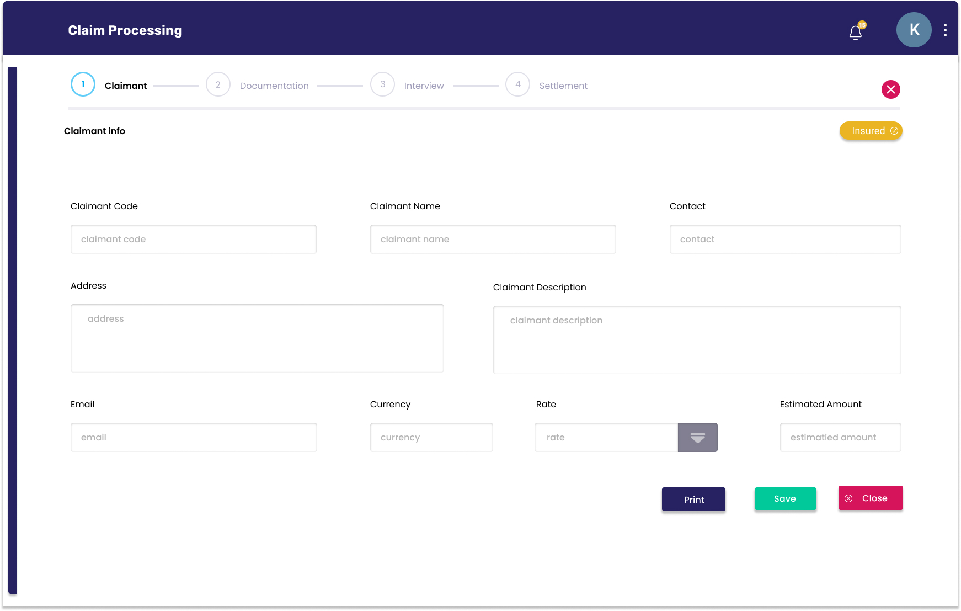This screenshot has width=961, height=611.
Task: Dismiss the wizard with the pink X icon
Action: tap(890, 89)
